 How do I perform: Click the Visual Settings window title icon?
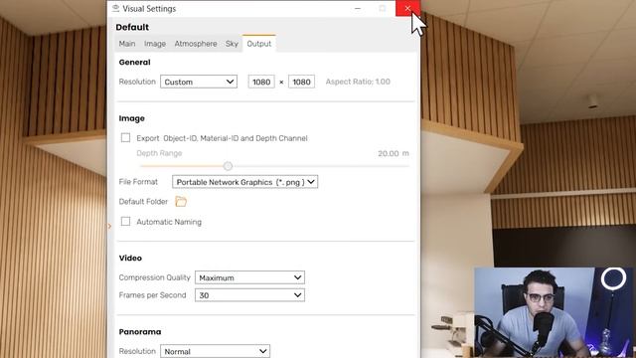[x=115, y=9]
